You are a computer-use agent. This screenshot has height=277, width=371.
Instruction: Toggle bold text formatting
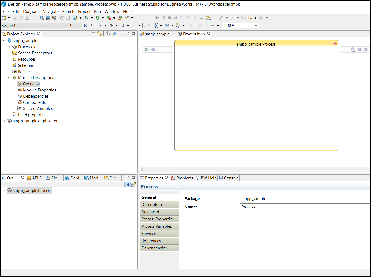(85, 26)
